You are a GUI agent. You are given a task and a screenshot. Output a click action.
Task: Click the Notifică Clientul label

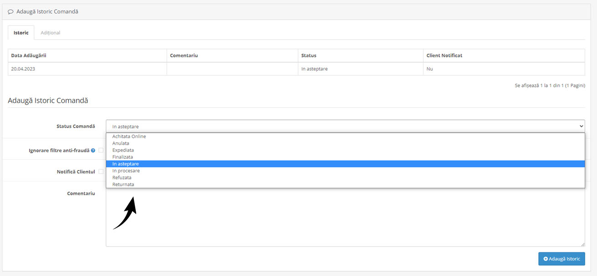(76, 171)
